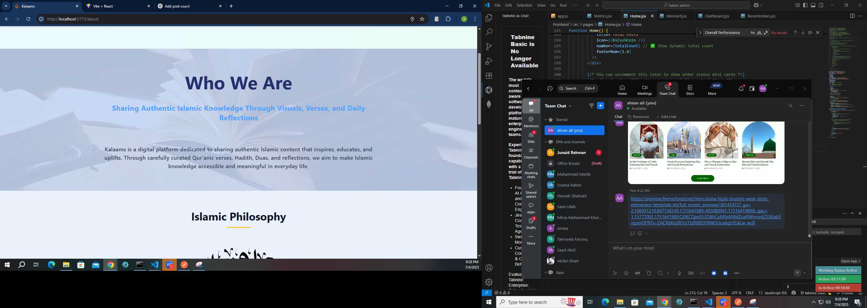Open Team Chat filter icon
The image size is (867, 308).
pos(591,106)
